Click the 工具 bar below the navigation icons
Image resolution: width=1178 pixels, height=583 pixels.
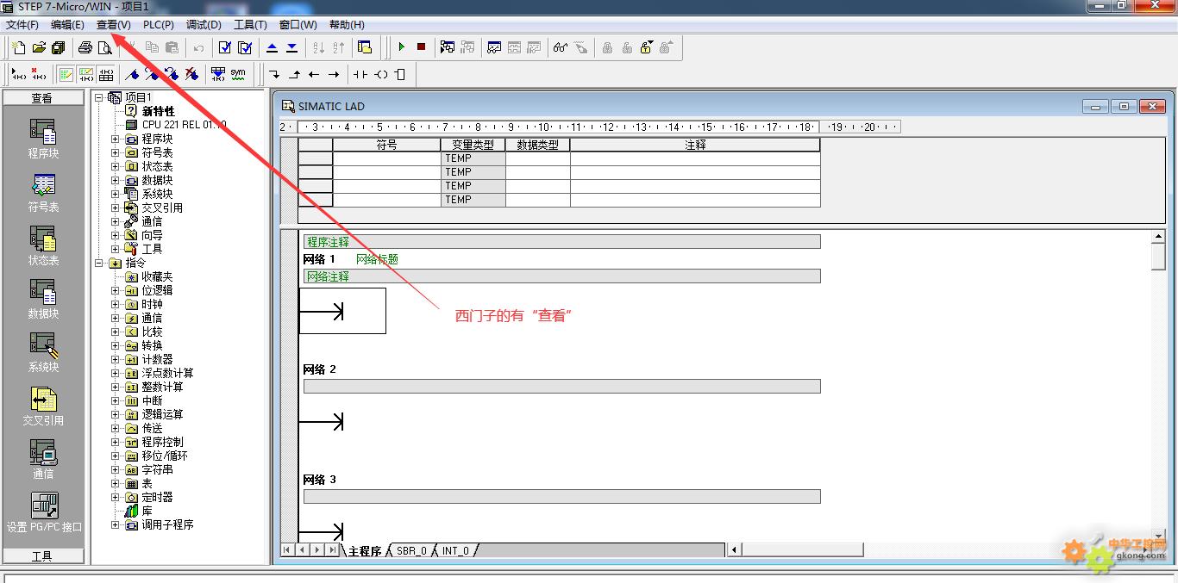[43, 556]
